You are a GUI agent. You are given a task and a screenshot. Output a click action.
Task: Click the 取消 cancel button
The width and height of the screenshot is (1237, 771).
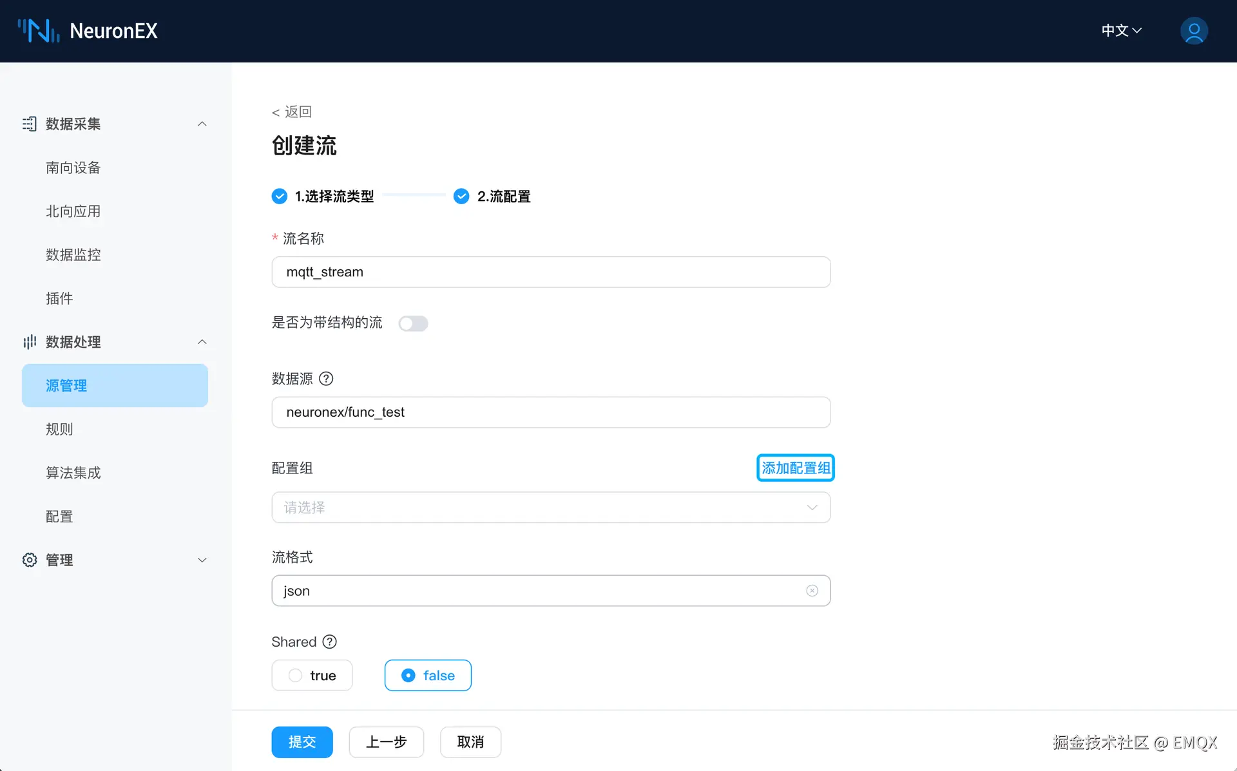(x=470, y=742)
